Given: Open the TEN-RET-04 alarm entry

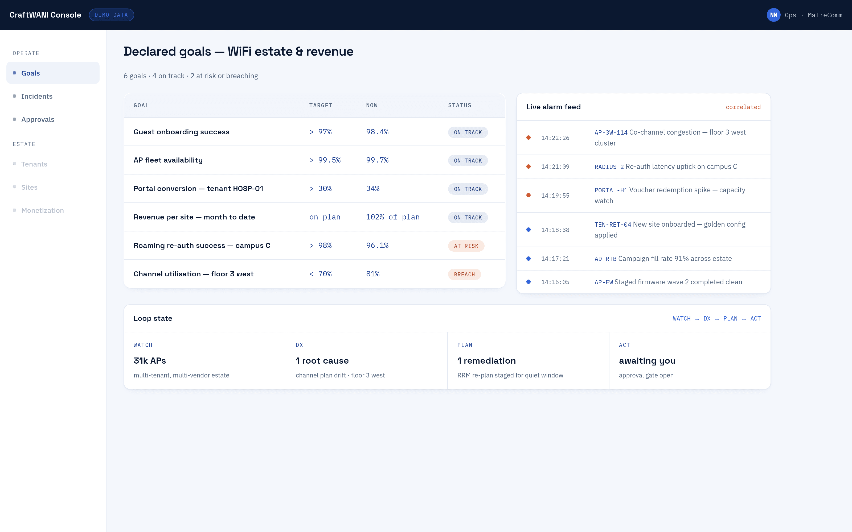Looking at the screenshot, I should click(643, 230).
